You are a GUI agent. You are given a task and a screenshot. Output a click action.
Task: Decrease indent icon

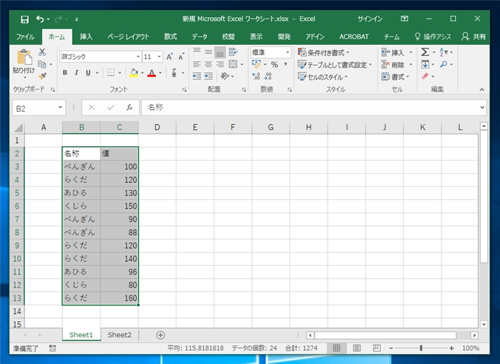coord(197,76)
